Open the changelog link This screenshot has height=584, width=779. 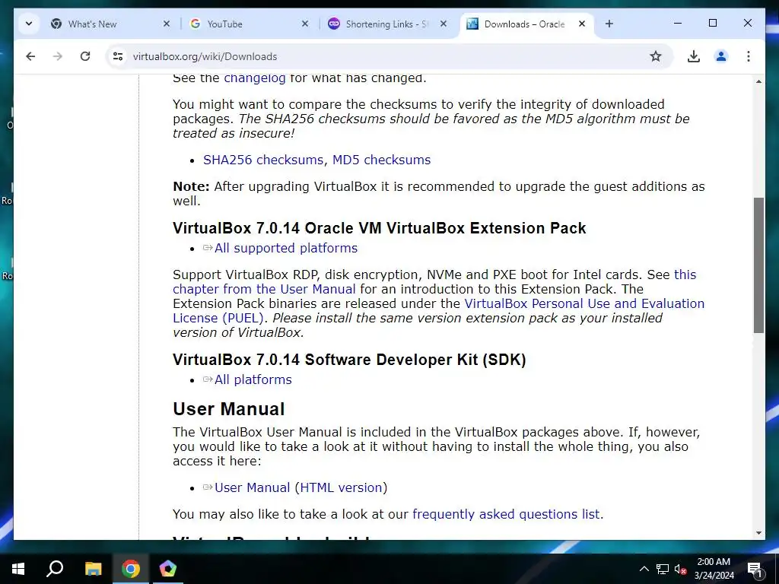[254, 78]
